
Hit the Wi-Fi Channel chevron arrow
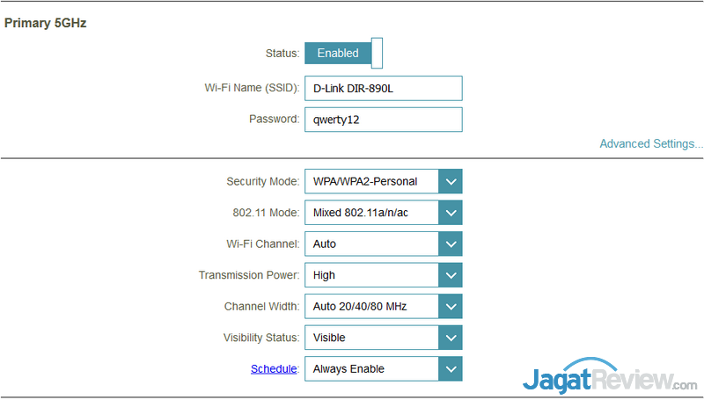point(450,244)
